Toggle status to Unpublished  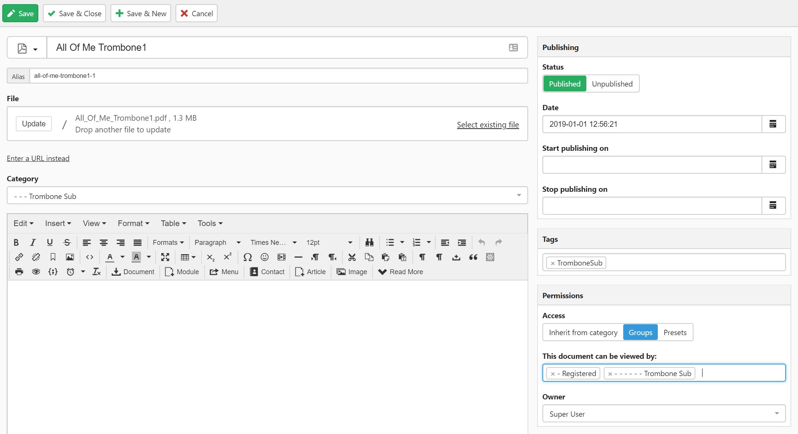[612, 84]
